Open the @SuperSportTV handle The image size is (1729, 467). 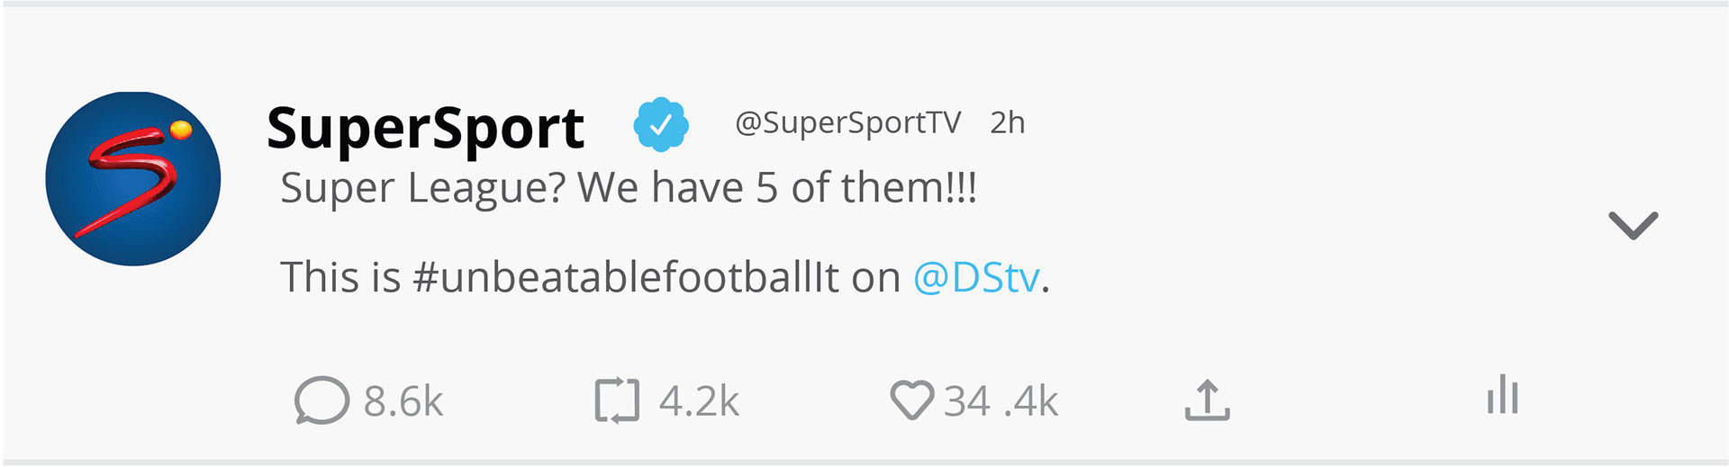(847, 122)
